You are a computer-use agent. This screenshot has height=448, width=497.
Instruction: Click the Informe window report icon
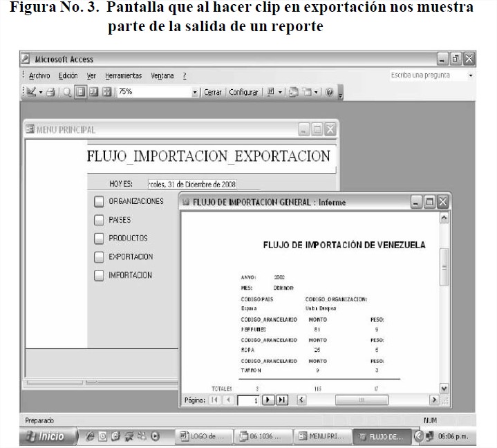pyautogui.click(x=187, y=203)
